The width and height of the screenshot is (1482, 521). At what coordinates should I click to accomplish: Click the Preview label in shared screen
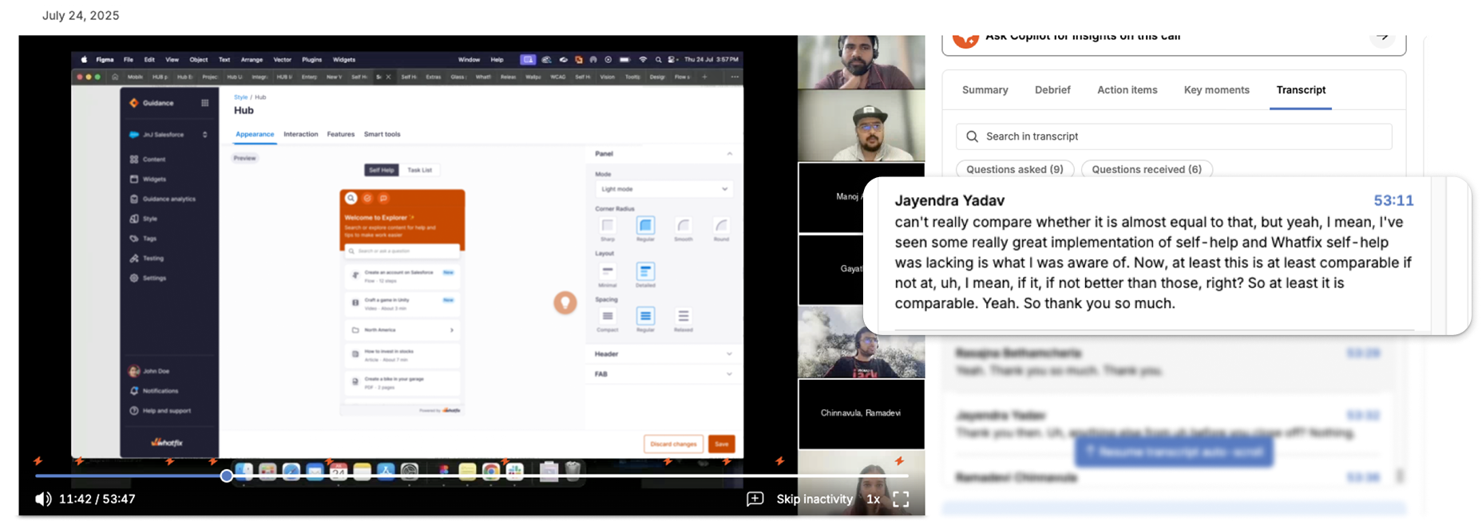(244, 158)
